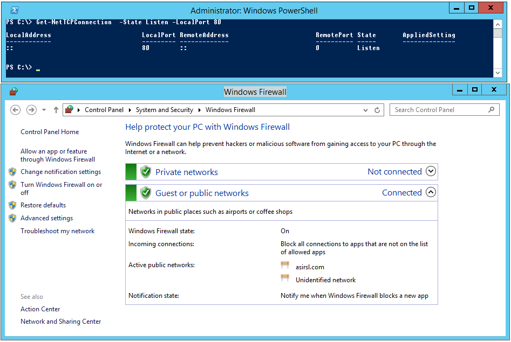Expand the breadcrumb arrow after Control Panel

tap(130, 110)
